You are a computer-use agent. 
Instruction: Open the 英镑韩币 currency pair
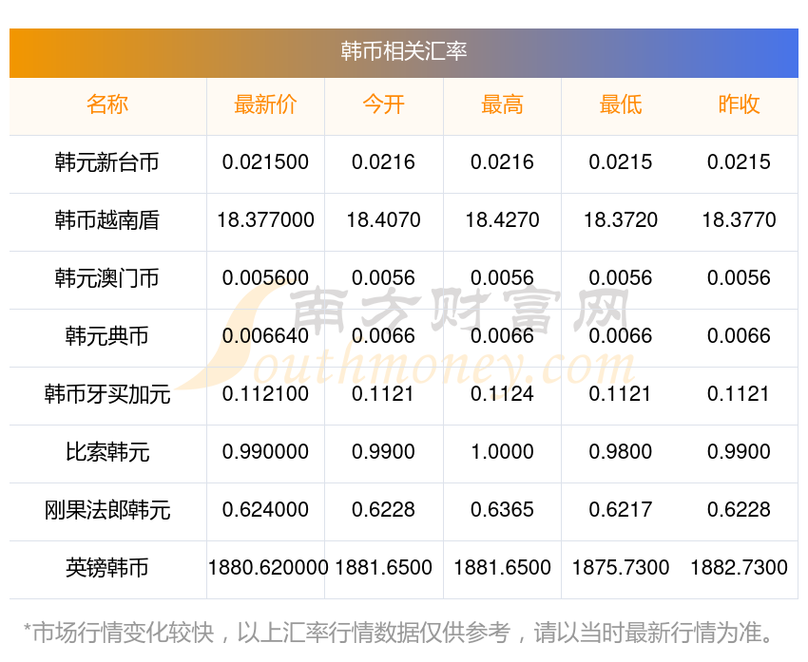tap(107, 568)
